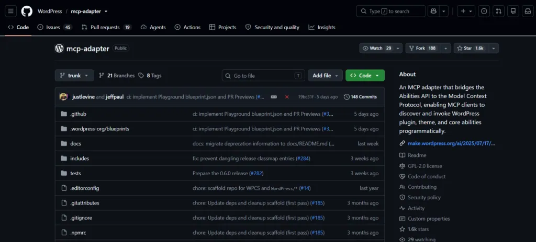Click the GitHub logo home icon

point(27,11)
